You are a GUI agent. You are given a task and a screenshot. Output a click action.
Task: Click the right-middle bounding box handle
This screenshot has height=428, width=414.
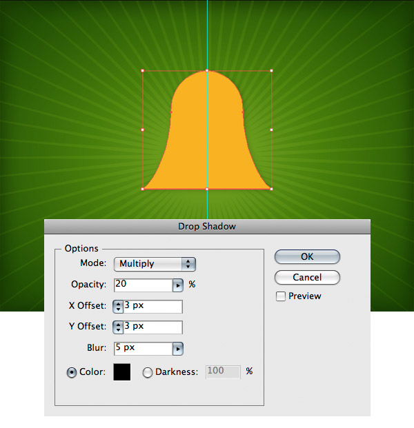click(271, 130)
